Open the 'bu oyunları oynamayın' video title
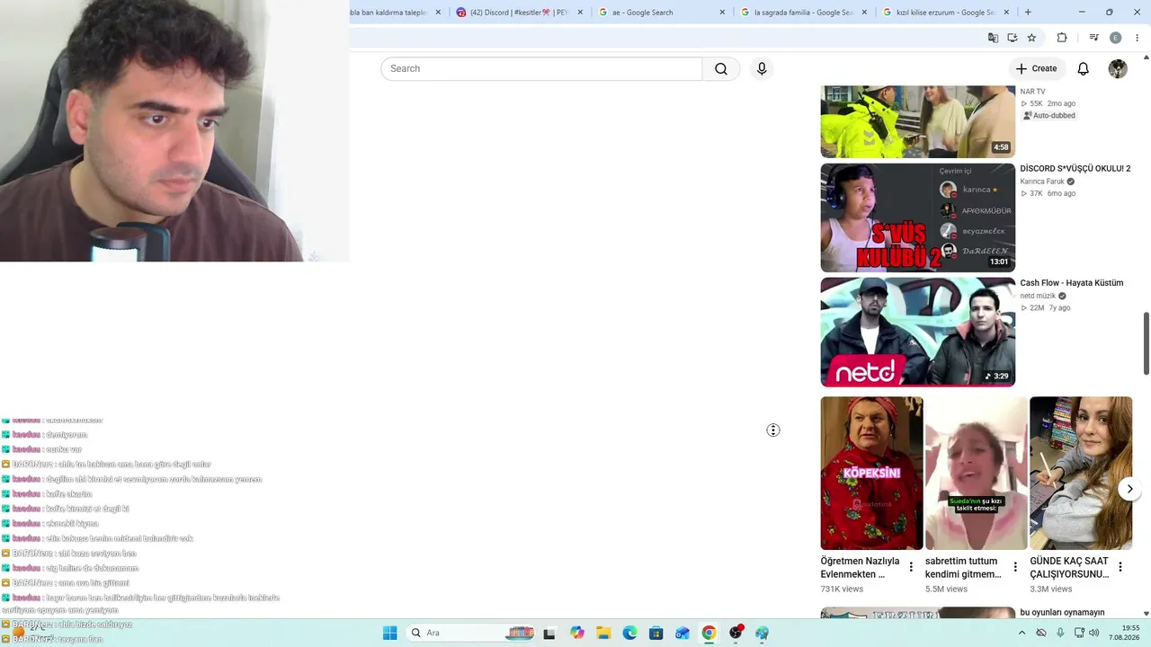The width and height of the screenshot is (1151, 647). (1062, 613)
